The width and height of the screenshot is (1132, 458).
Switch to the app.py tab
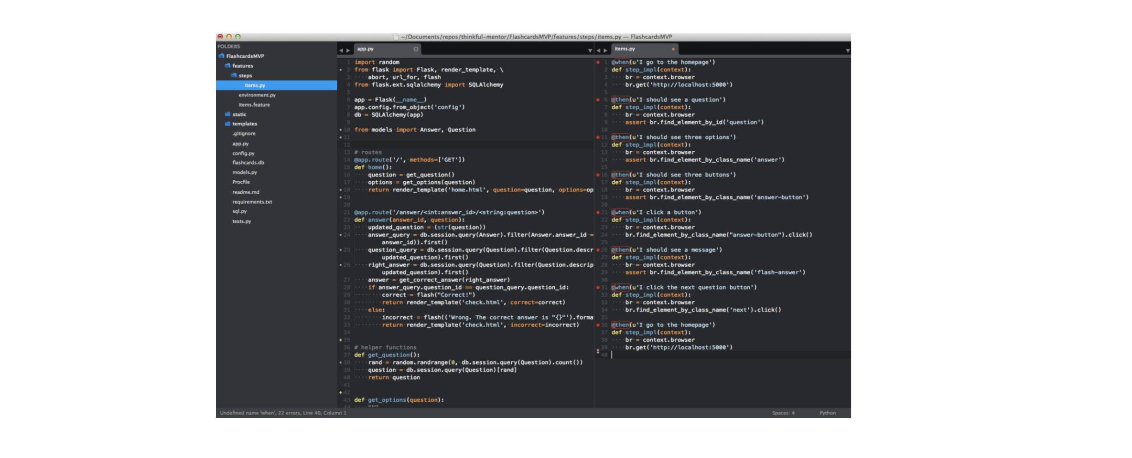[366, 49]
